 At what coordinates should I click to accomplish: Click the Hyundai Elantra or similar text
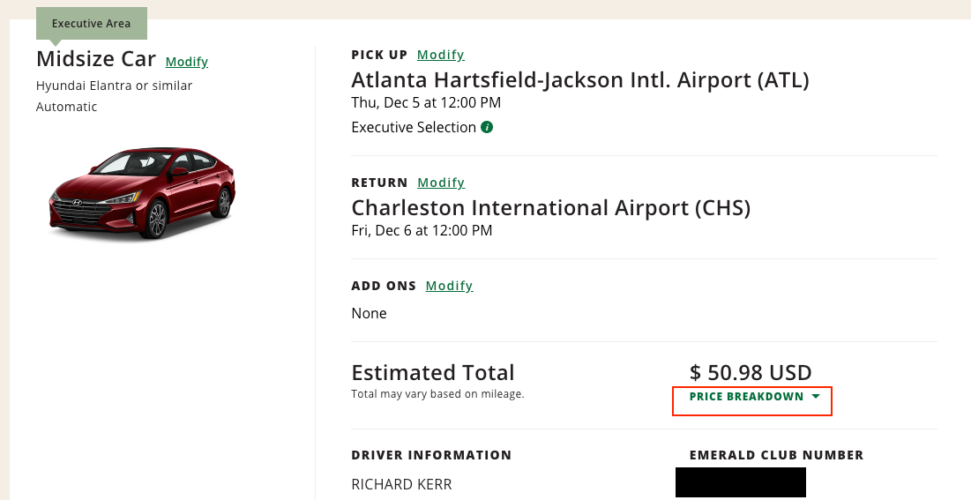coord(114,86)
